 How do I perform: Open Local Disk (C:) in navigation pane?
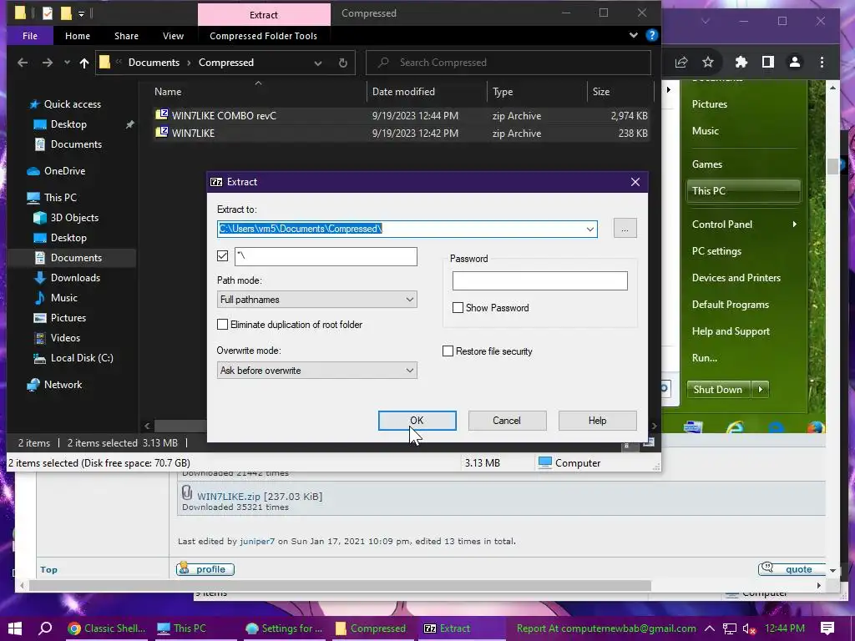pyautogui.click(x=82, y=358)
